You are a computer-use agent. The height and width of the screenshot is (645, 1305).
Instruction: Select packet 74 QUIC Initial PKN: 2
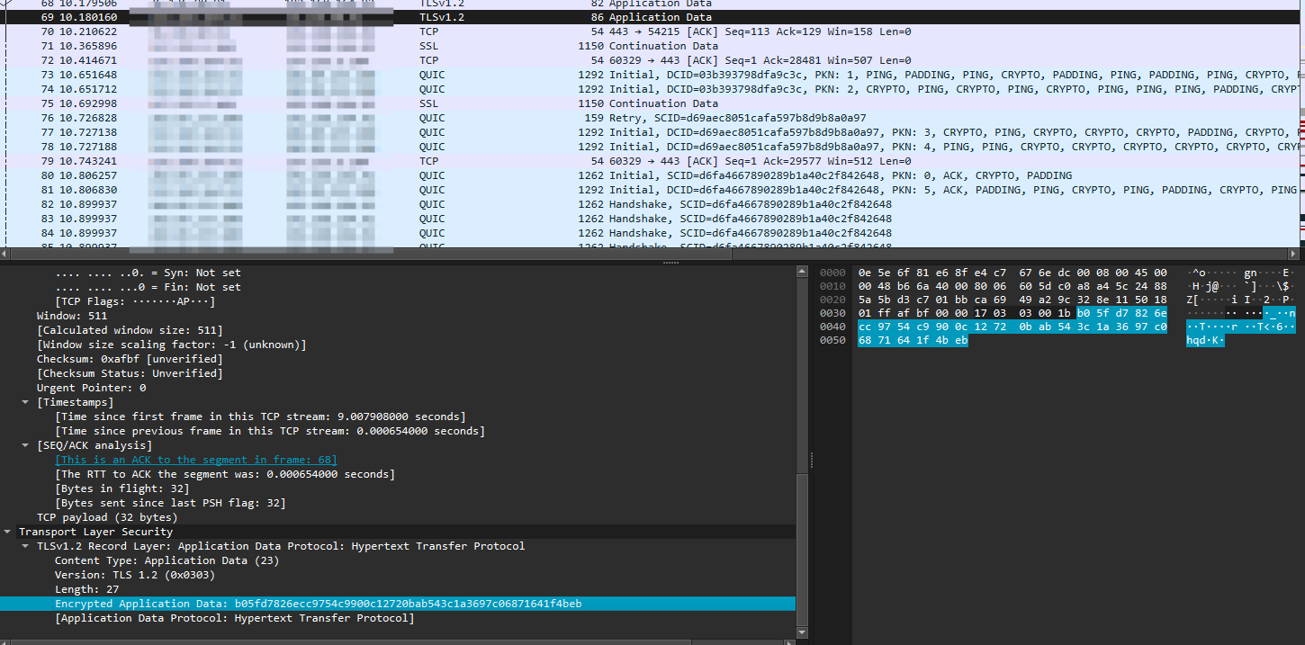648,89
